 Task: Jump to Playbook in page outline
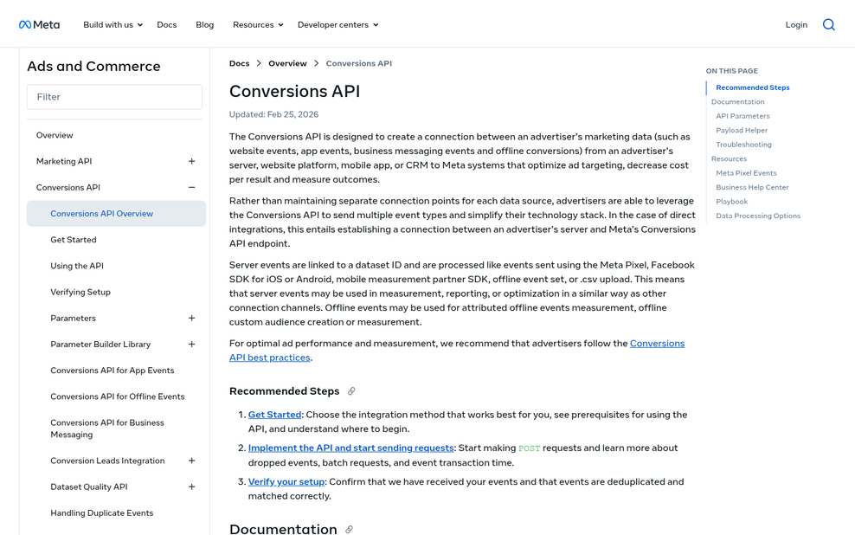click(732, 201)
